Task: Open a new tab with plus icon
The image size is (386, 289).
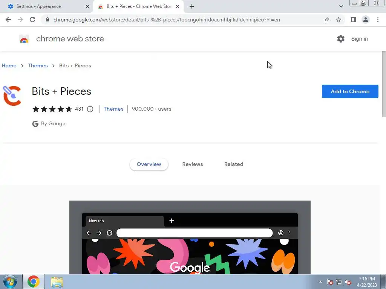Action: (x=192, y=6)
